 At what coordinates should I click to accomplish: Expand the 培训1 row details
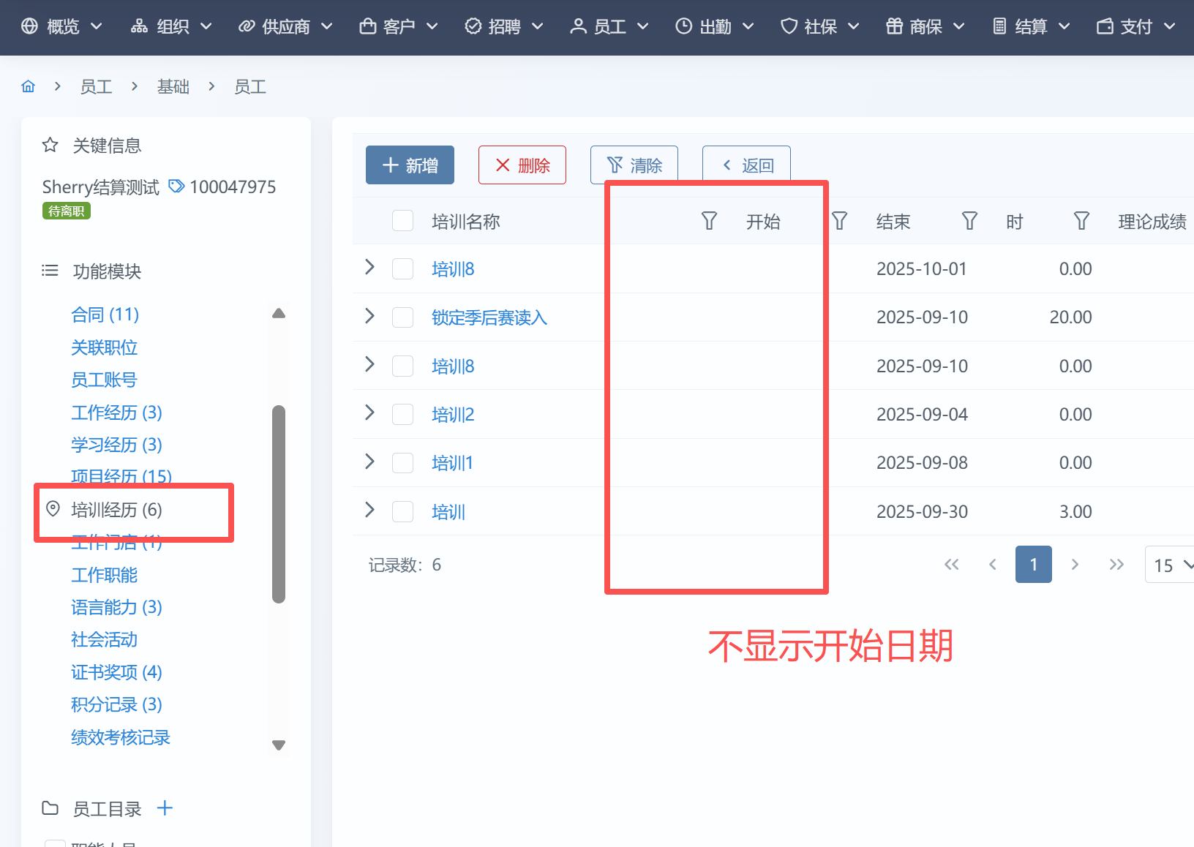(369, 462)
